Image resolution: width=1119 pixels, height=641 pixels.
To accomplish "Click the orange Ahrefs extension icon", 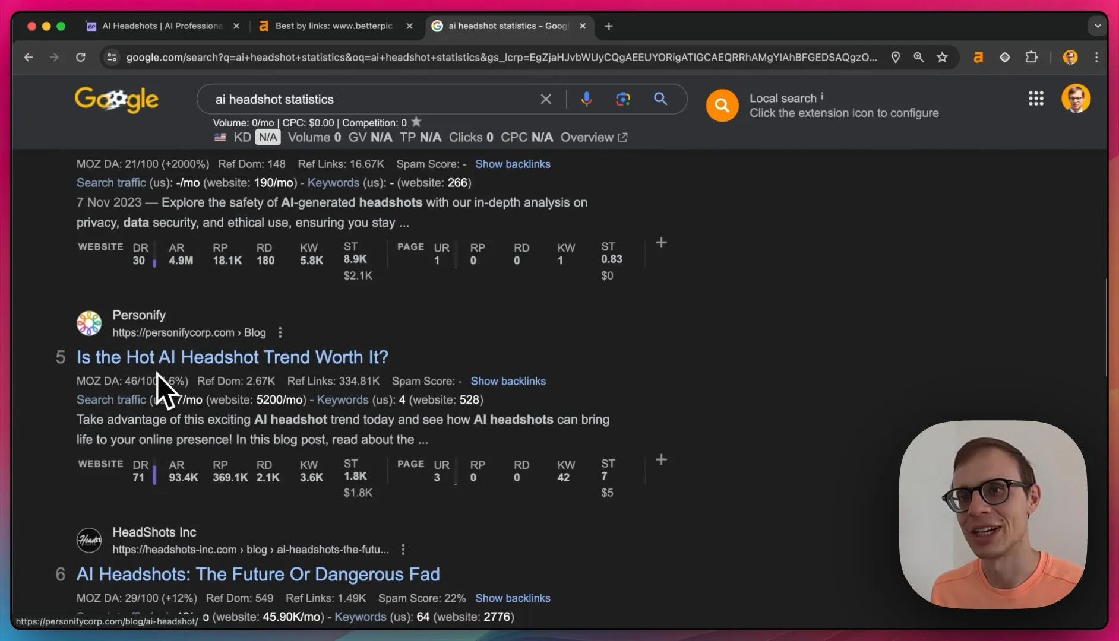I will pyautogui.click(x=978, y=57).
